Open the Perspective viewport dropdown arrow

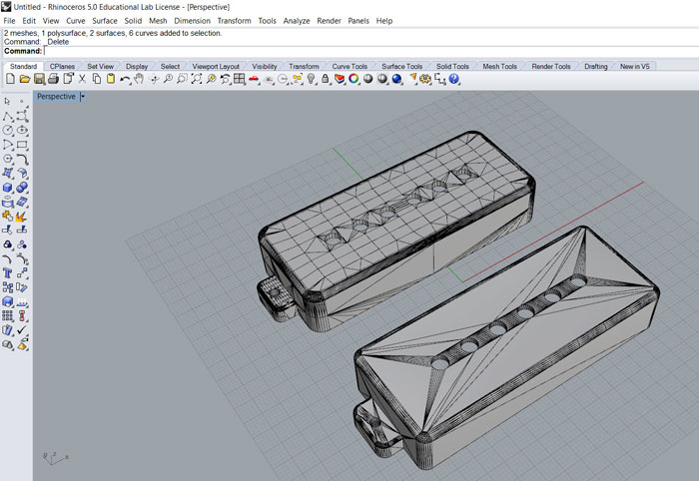click(x=83, y=96)
